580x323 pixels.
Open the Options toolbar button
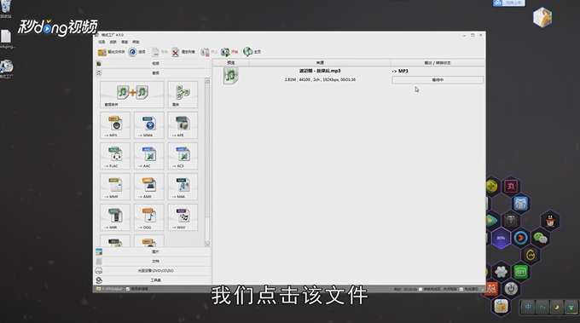coord(136,52)
